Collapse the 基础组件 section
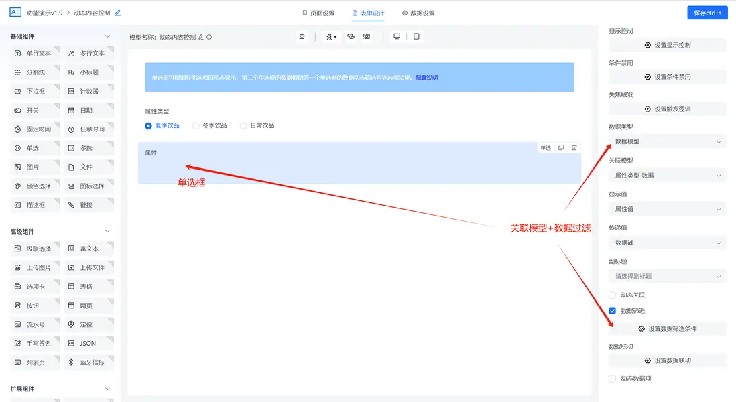 (x=109, y=36)
